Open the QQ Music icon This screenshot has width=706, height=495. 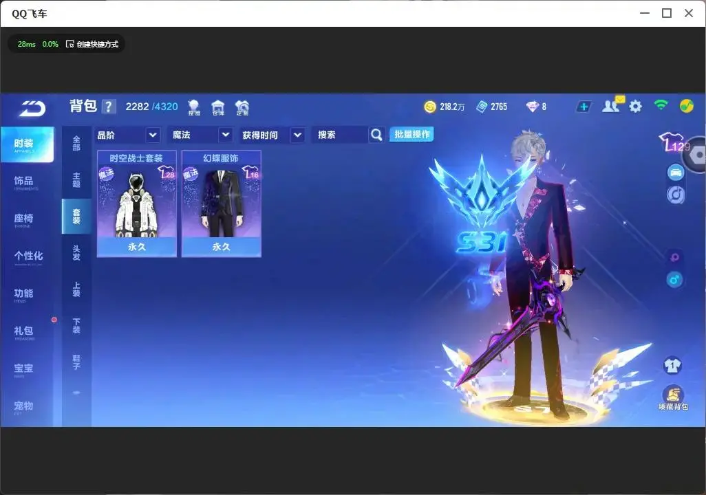tap(686, 106)
